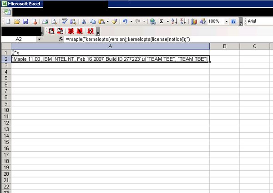Select row 8 header
Image resolution: width=273 pixels, height=193 pixels.
(6, 97)
